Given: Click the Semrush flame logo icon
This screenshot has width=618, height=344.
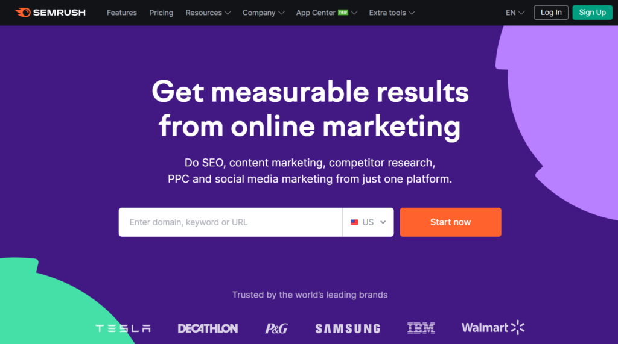Looking at the screenshot, I should click(x=23, y=13).
